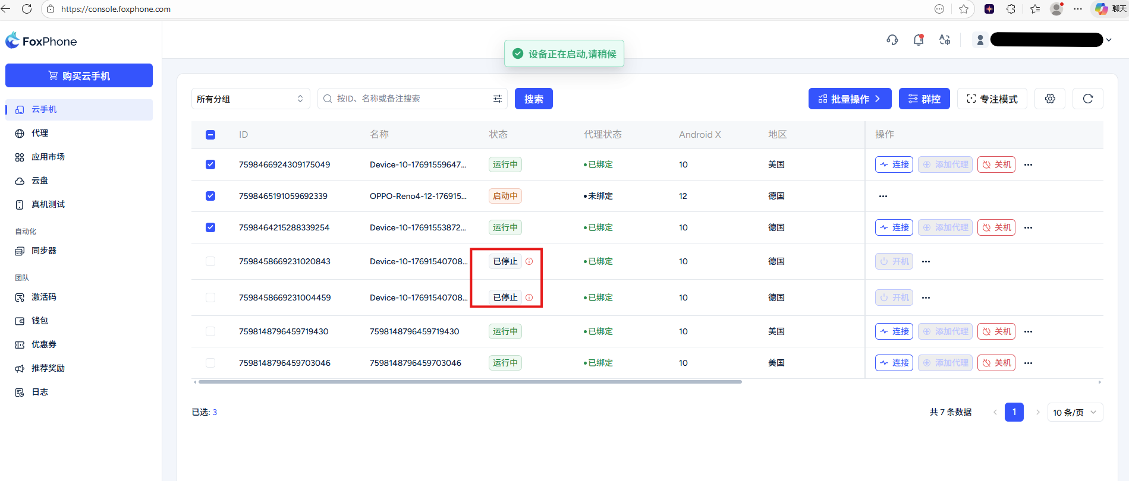
Task: Click the refresh list icon
Action: click(1087, 99)
